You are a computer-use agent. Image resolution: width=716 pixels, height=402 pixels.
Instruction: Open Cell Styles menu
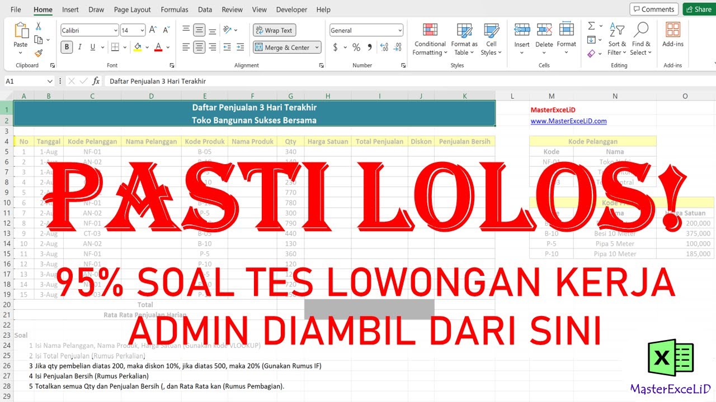tap(491, 39)
